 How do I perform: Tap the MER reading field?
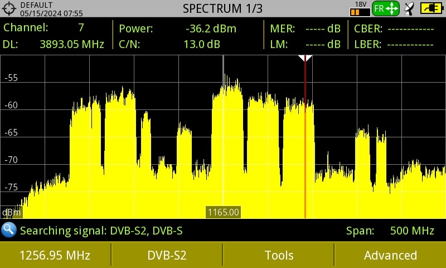pyautogui.click(x=323, y=28)
